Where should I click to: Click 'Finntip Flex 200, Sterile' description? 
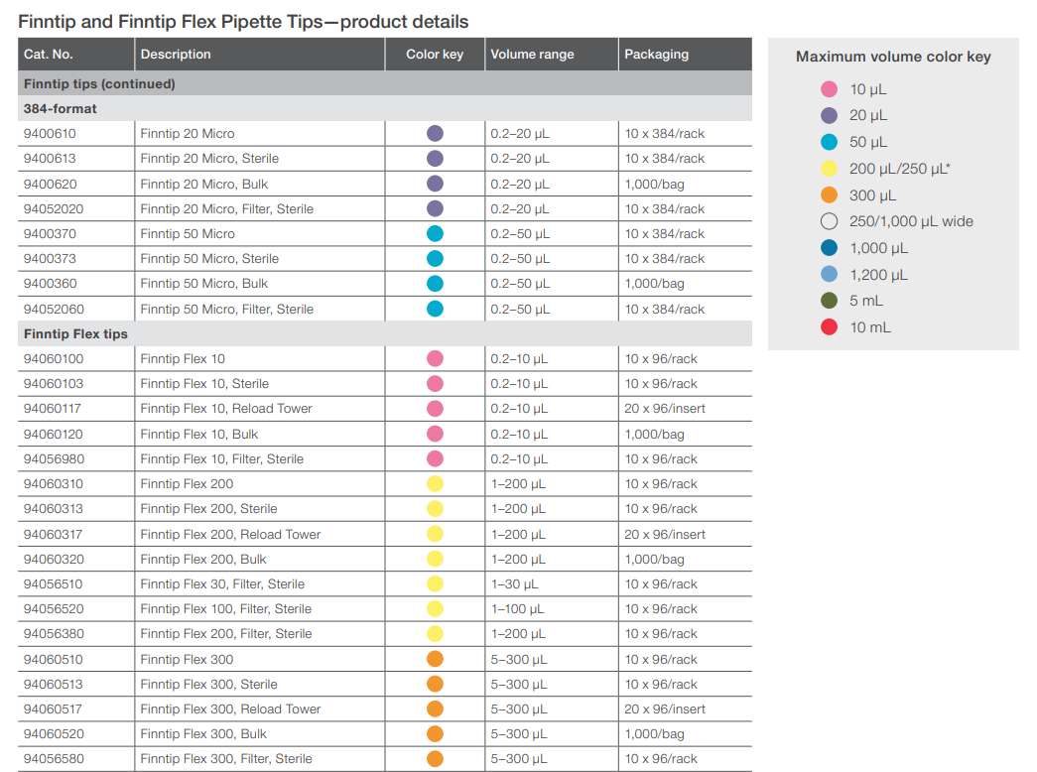pos(208,509)
